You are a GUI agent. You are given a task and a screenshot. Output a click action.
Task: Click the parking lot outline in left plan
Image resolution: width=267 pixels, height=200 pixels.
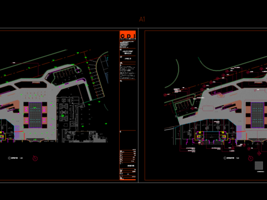67,76
